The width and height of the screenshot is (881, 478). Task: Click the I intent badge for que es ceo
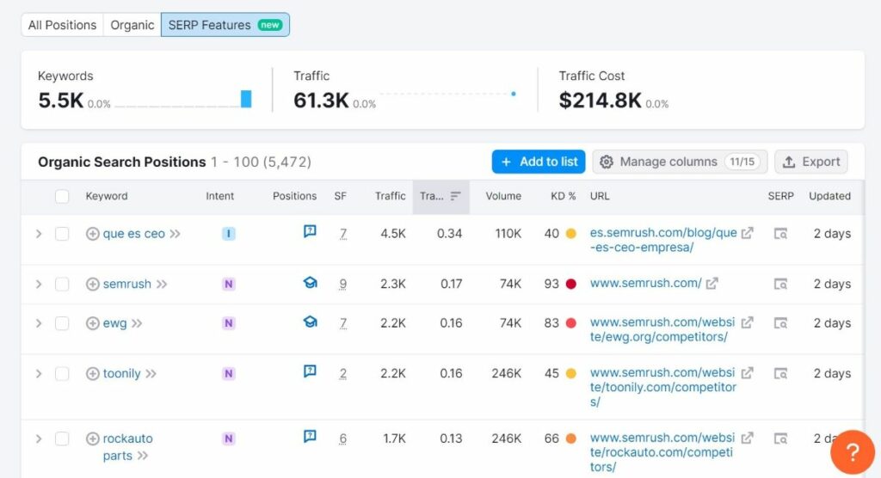[x=228, y=234]
